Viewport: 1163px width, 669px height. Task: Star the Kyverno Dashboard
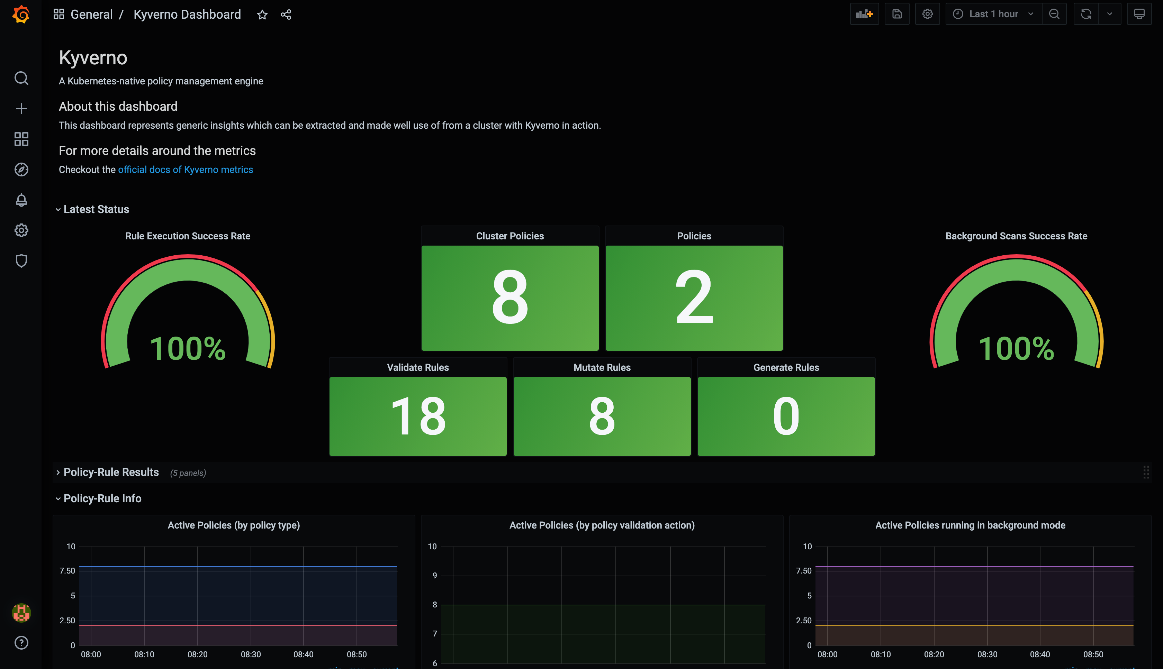262,14
